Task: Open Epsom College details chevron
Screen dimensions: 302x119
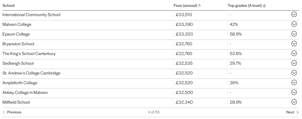Action: (x=294, y=34)
